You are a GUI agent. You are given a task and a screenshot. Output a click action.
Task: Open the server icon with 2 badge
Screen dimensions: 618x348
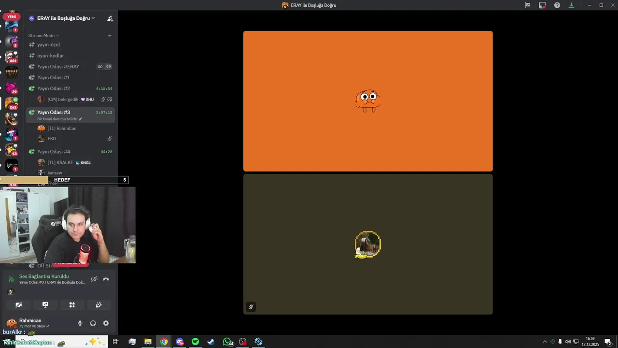[12, 42]
